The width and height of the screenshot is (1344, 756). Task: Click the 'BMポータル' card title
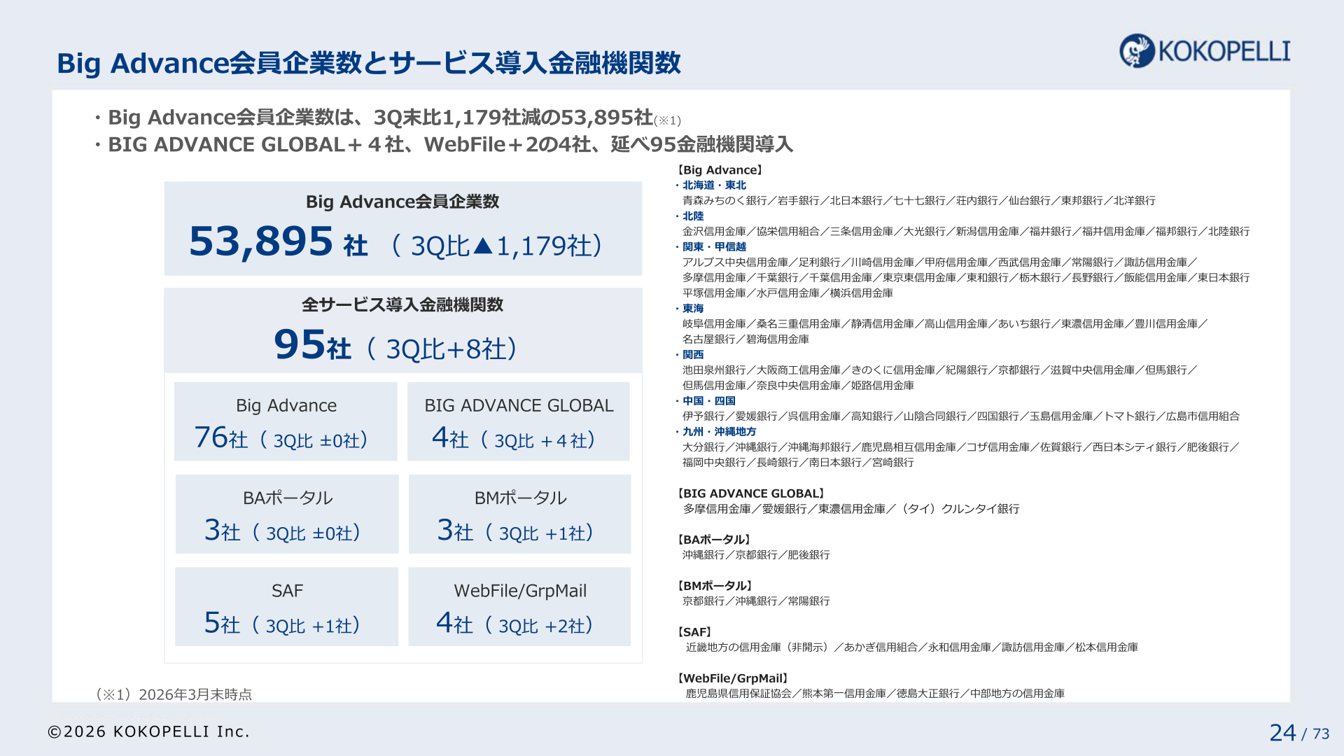pyautogui.click(x=520, y=498)
